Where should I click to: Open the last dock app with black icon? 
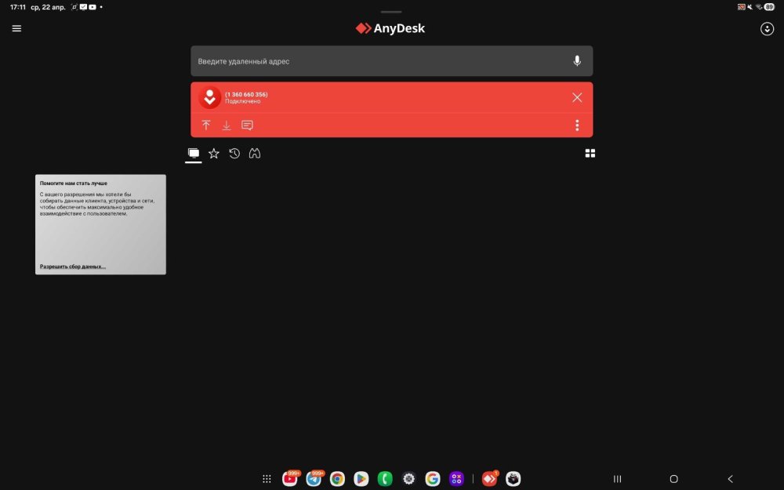click(x=513, y=479)
